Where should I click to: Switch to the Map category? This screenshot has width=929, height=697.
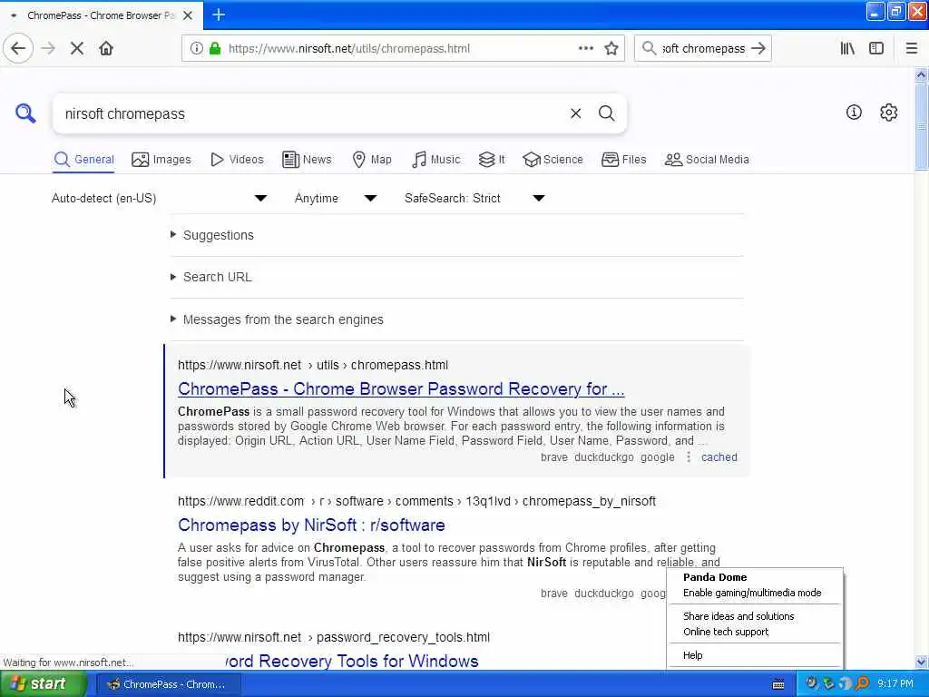pyautogui.click(x=372, y=160)
